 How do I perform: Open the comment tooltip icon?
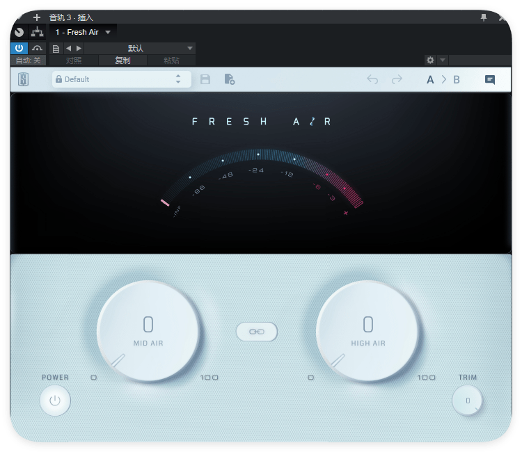click(490, 79)
